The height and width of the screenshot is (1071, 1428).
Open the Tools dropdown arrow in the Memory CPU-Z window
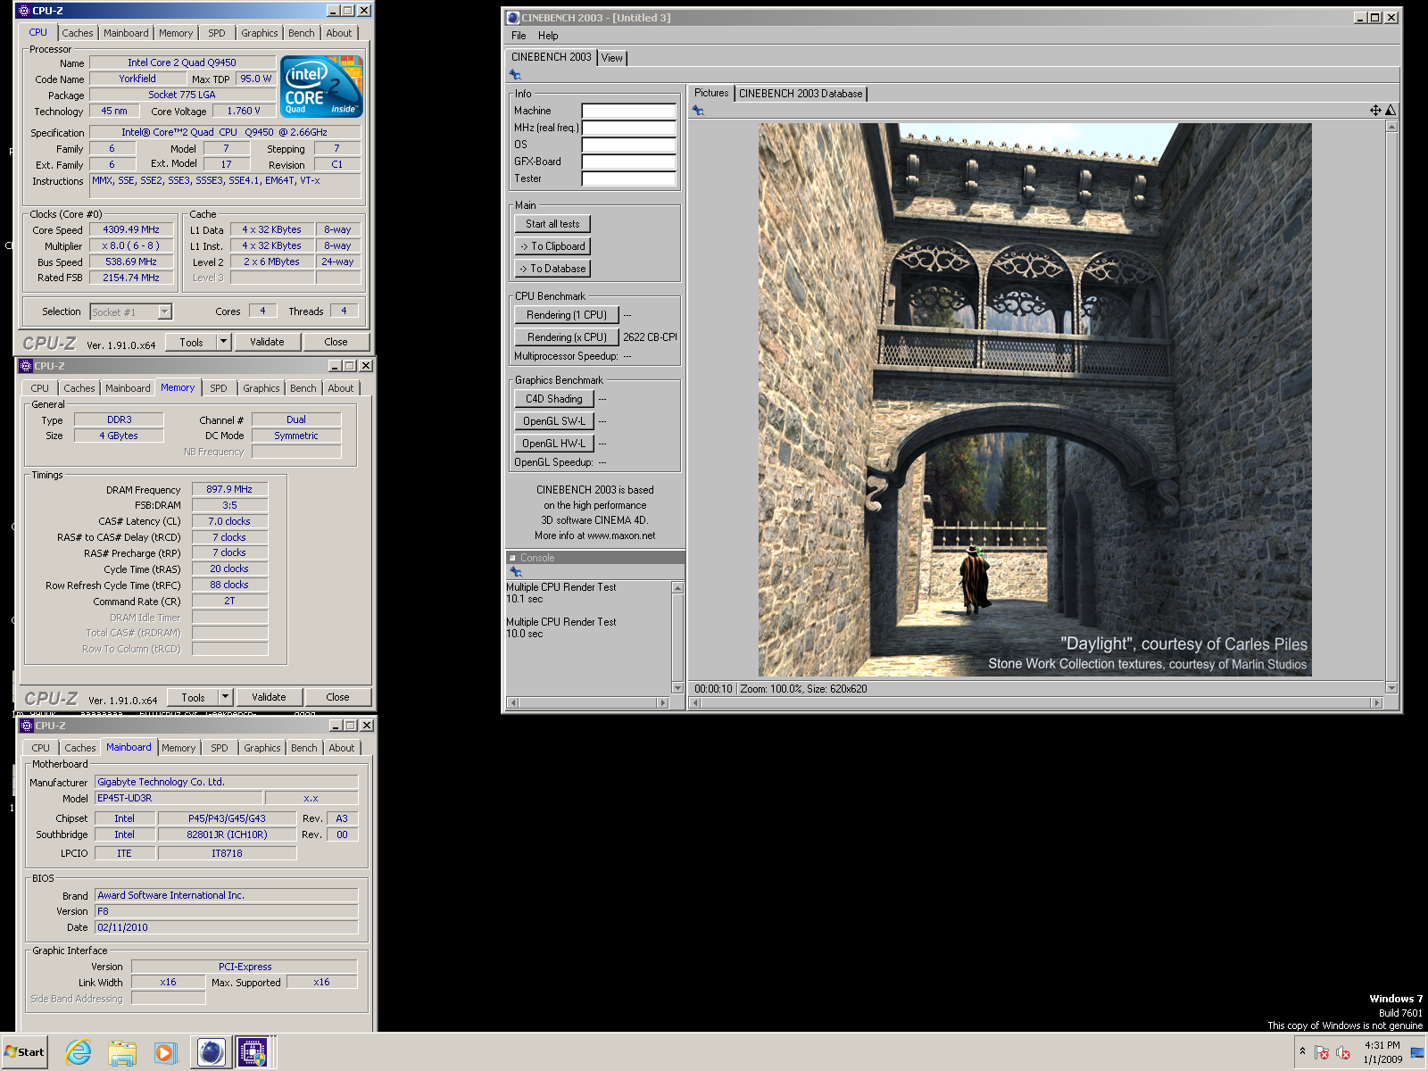[x=225, y=697]
